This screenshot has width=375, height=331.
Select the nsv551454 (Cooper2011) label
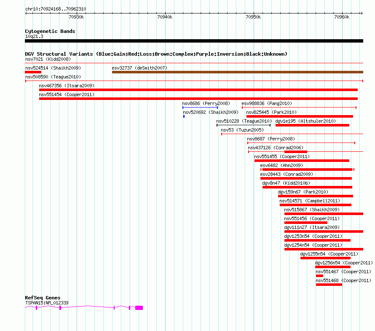(67, 94)
